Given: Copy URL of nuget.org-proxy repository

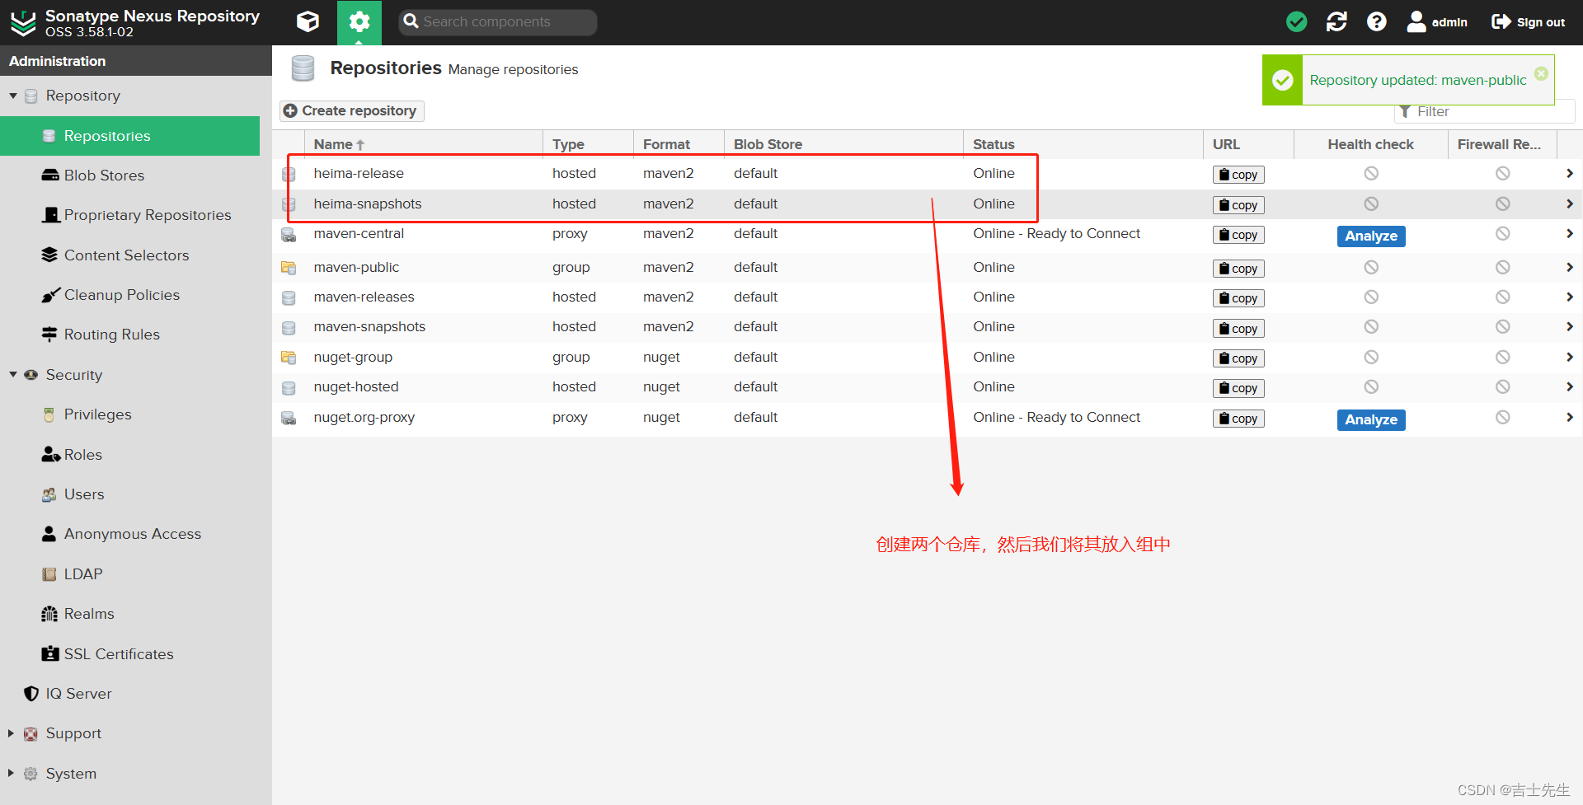Looking at the screenshot, I should pyautogui.click(x=1238, y=419).
